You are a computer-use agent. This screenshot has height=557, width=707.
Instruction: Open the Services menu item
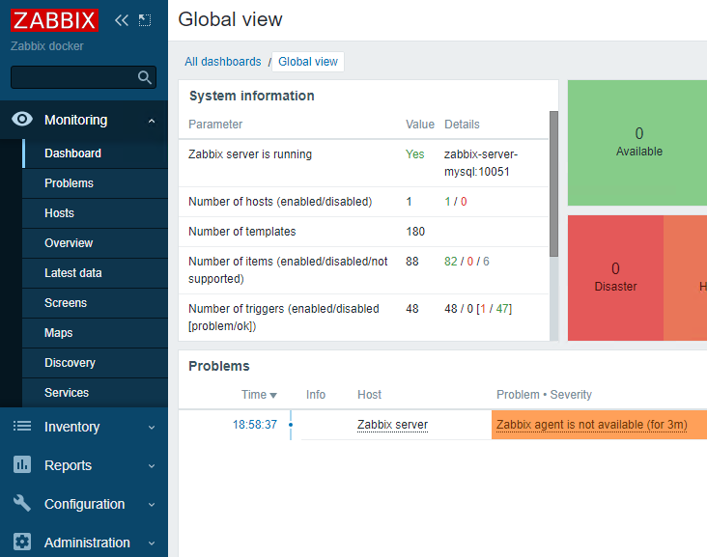pyautogui.click(x=95, y=393)
